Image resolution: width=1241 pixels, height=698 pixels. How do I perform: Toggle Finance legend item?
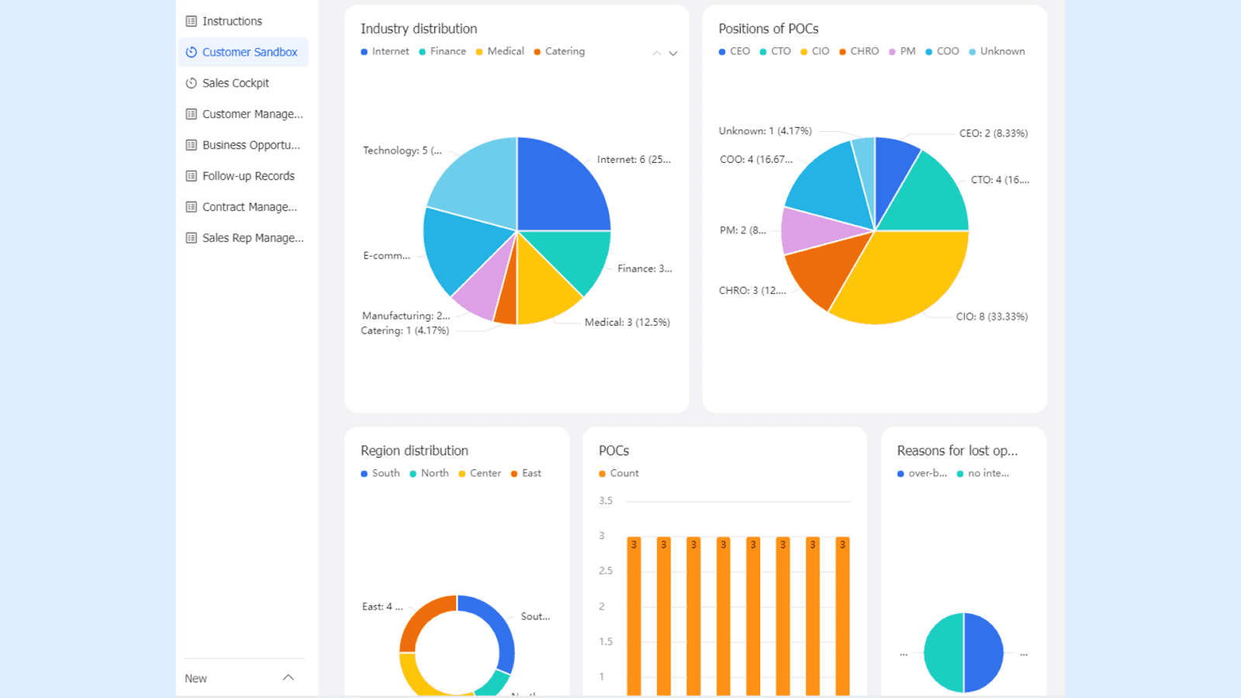coord(442,51)
